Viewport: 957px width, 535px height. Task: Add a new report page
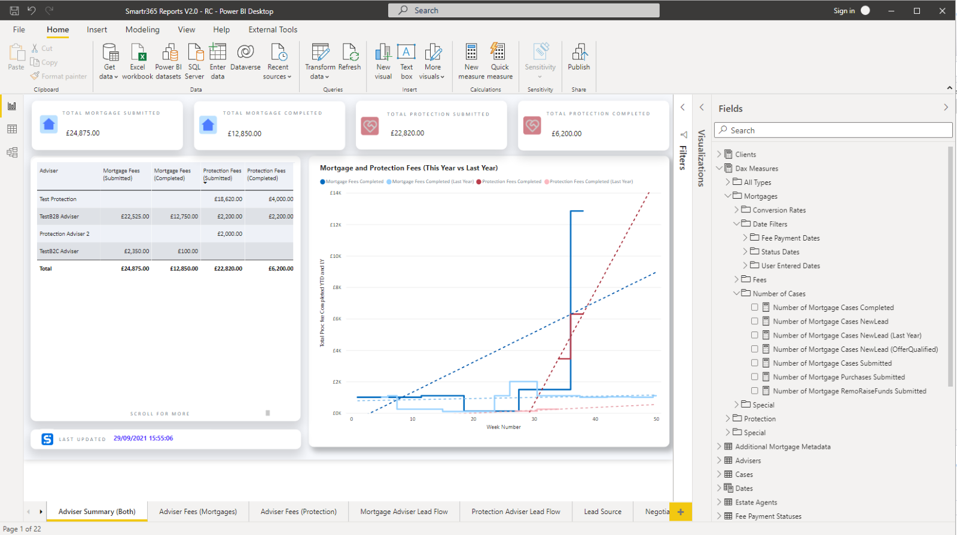(x=681, y=512)
